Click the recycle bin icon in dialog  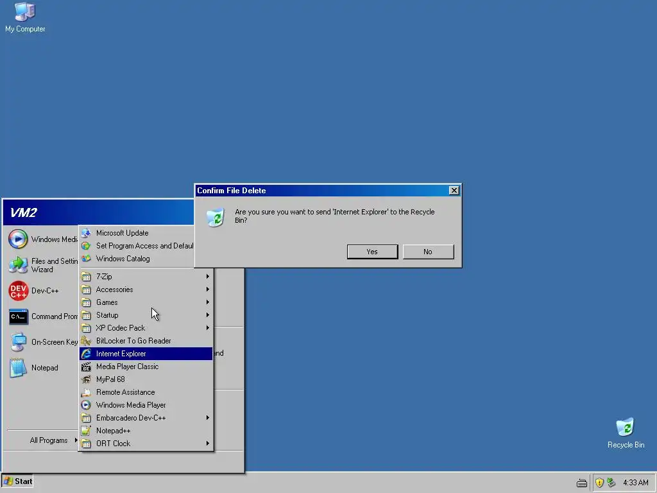tap(216, 217)
